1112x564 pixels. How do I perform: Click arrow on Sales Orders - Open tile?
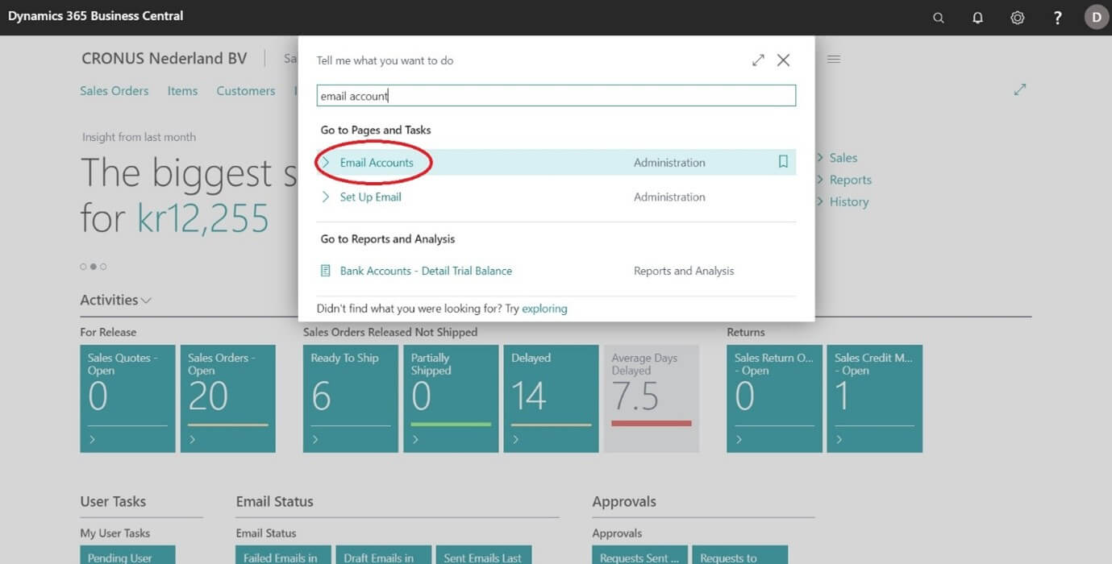click(x=193, y=440)
